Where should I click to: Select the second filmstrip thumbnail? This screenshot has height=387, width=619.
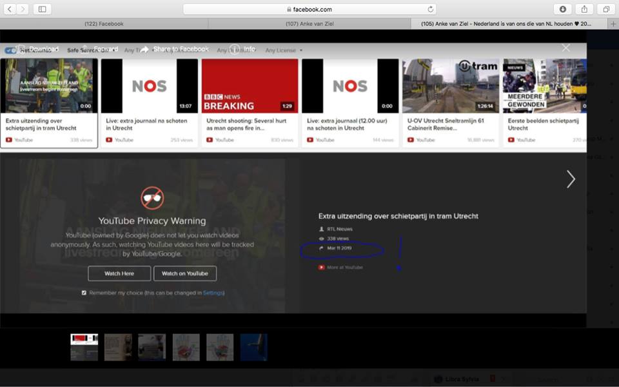118,347
